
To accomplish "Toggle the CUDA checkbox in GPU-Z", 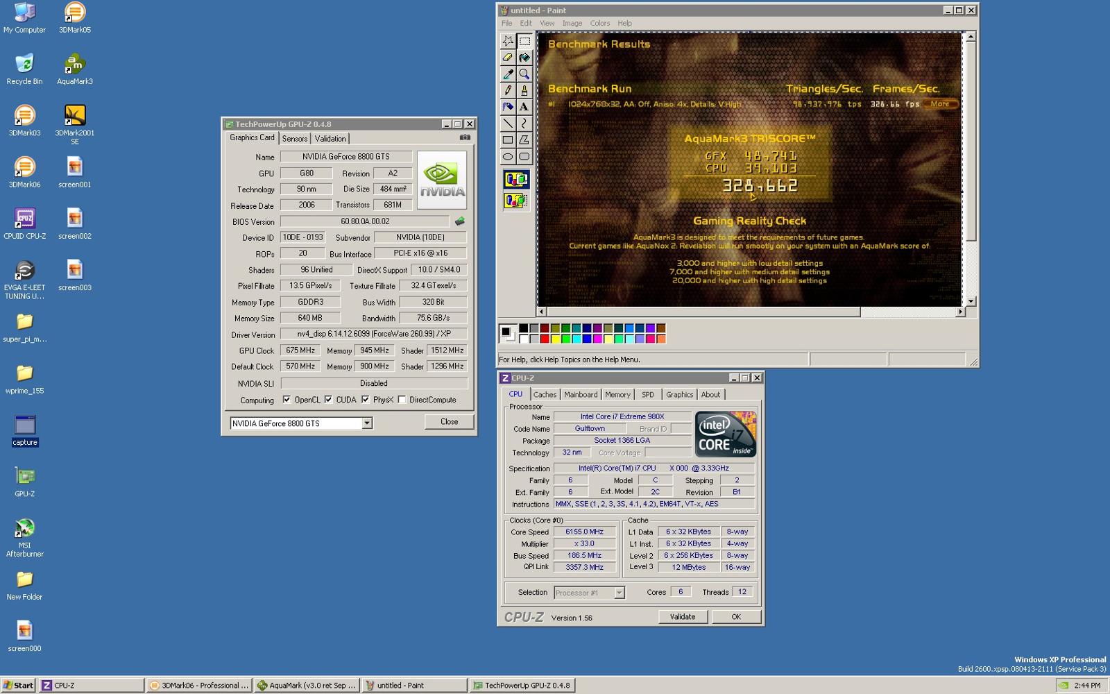I will click(x=328, y=400).
